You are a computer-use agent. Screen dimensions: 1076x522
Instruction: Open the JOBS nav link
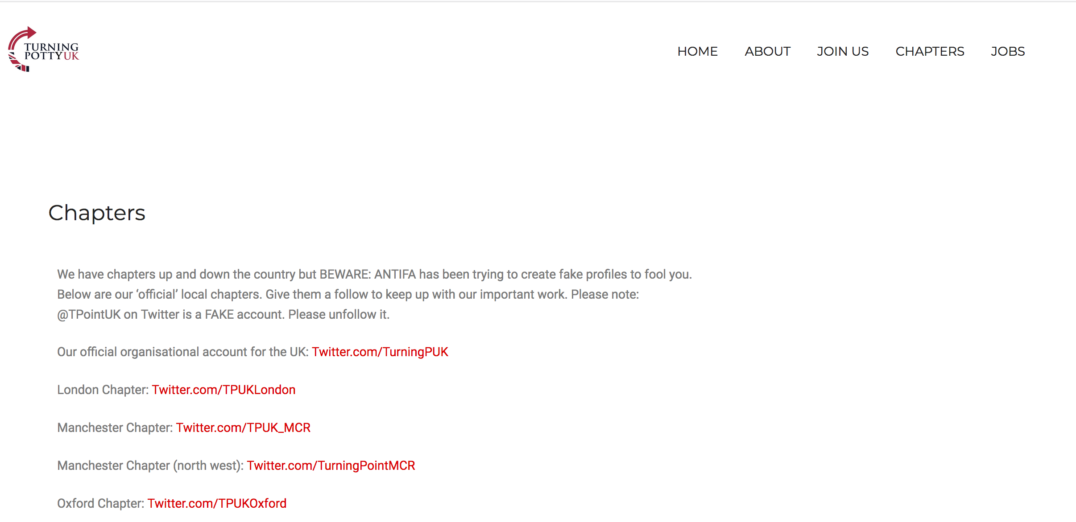[1008, 52]
